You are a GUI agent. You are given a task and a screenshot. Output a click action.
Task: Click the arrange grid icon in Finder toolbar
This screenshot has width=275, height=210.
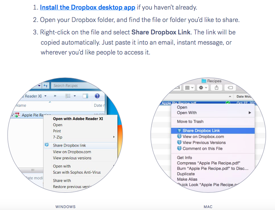coord(187,88)
